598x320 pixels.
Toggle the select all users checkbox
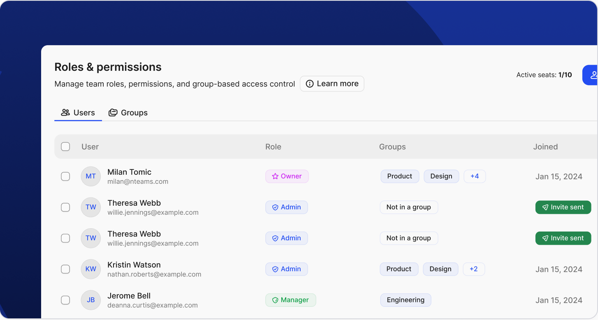(65, 147)
